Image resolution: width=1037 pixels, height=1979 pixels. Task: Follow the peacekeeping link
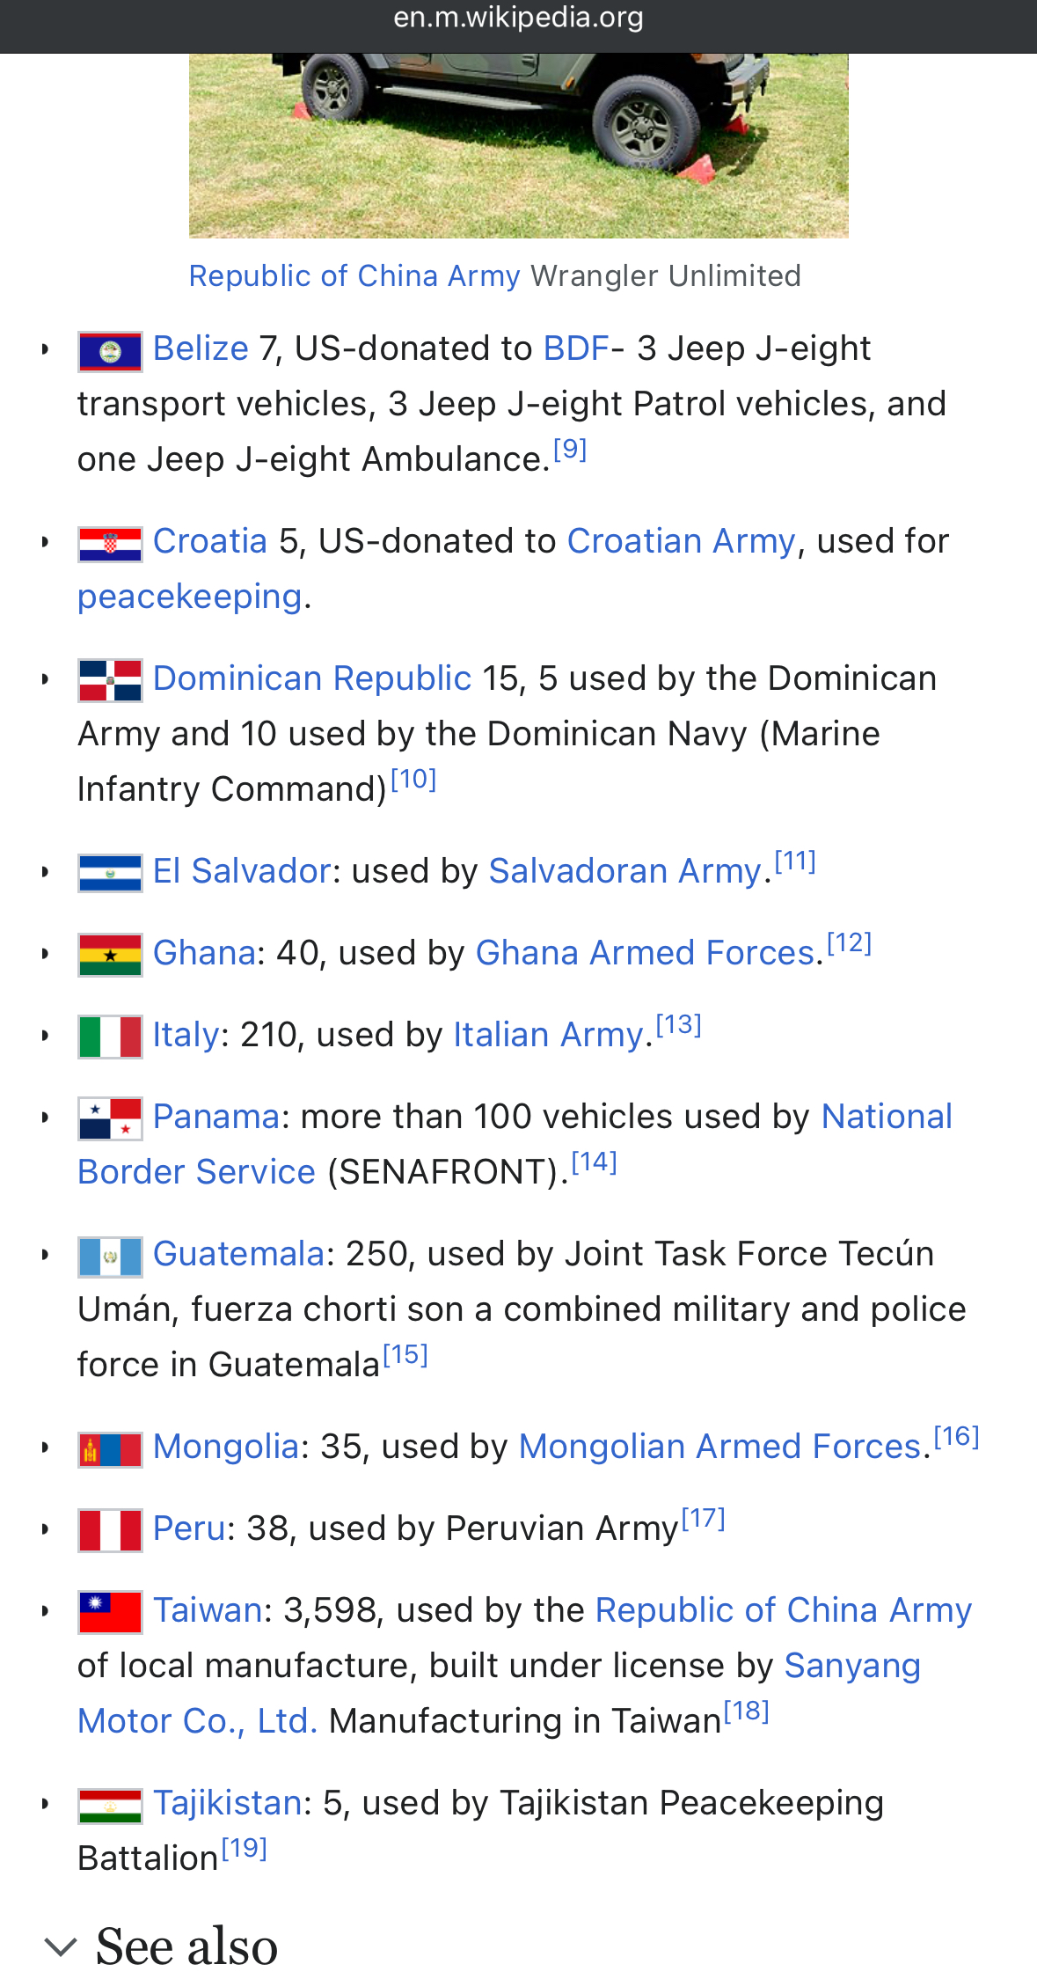190,597
